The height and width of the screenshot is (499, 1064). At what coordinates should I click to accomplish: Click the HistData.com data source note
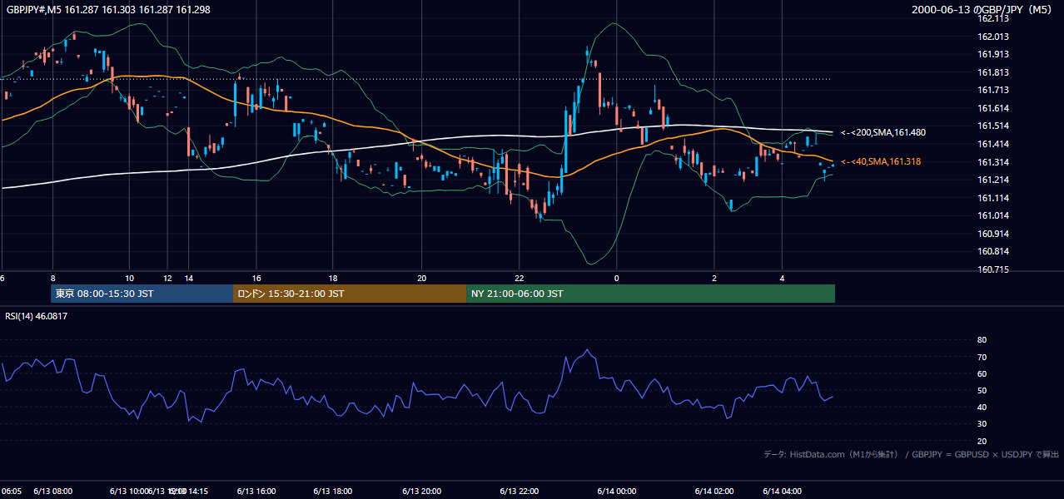[911, 454]
